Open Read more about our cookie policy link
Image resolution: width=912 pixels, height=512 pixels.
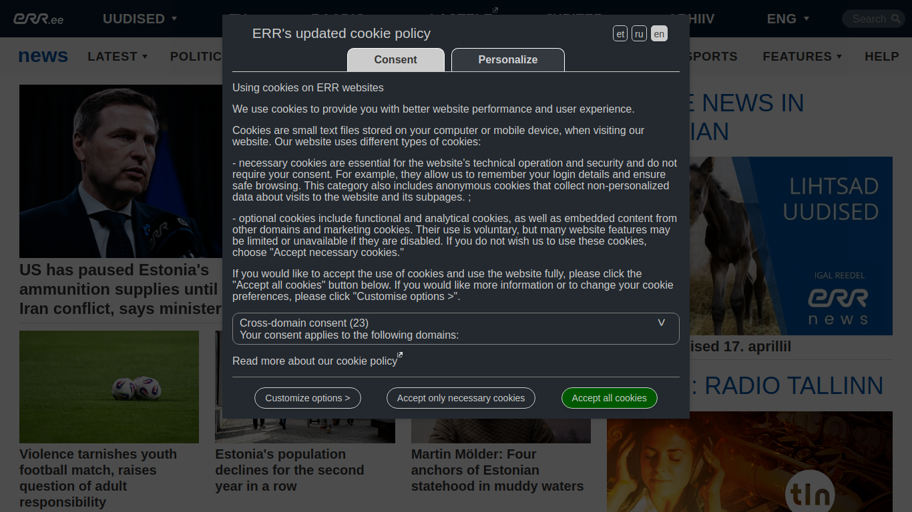point(314,361)
